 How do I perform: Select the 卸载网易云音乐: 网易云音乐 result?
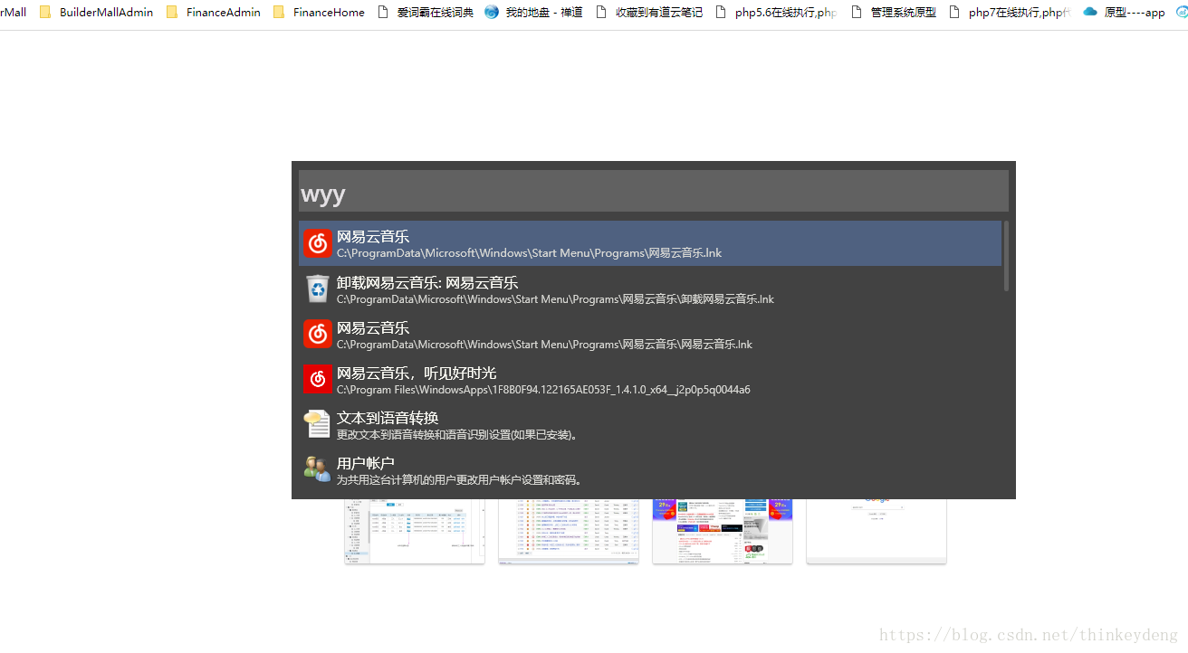[x=650, y=289]
